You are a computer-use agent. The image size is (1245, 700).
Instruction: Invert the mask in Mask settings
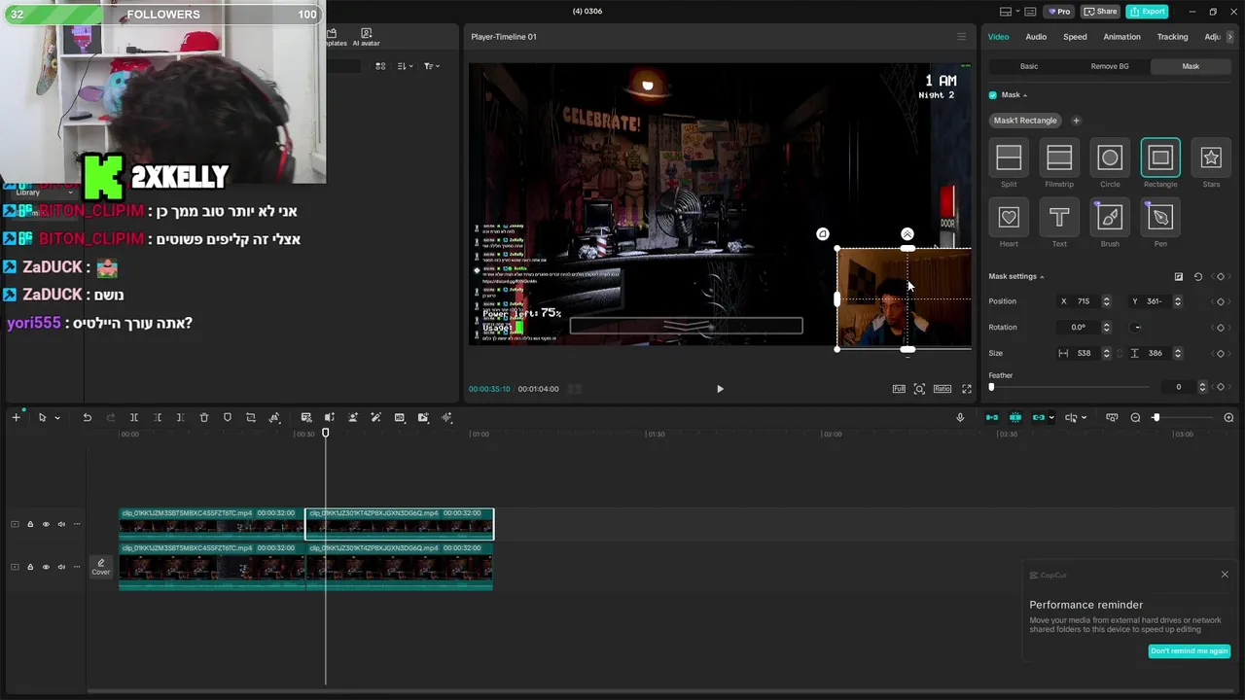(1179, 277)
